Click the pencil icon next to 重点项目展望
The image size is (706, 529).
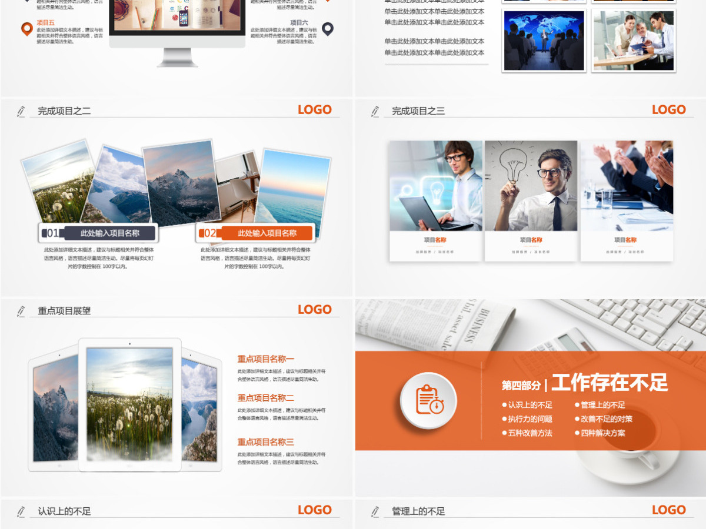tap(21, 311)
